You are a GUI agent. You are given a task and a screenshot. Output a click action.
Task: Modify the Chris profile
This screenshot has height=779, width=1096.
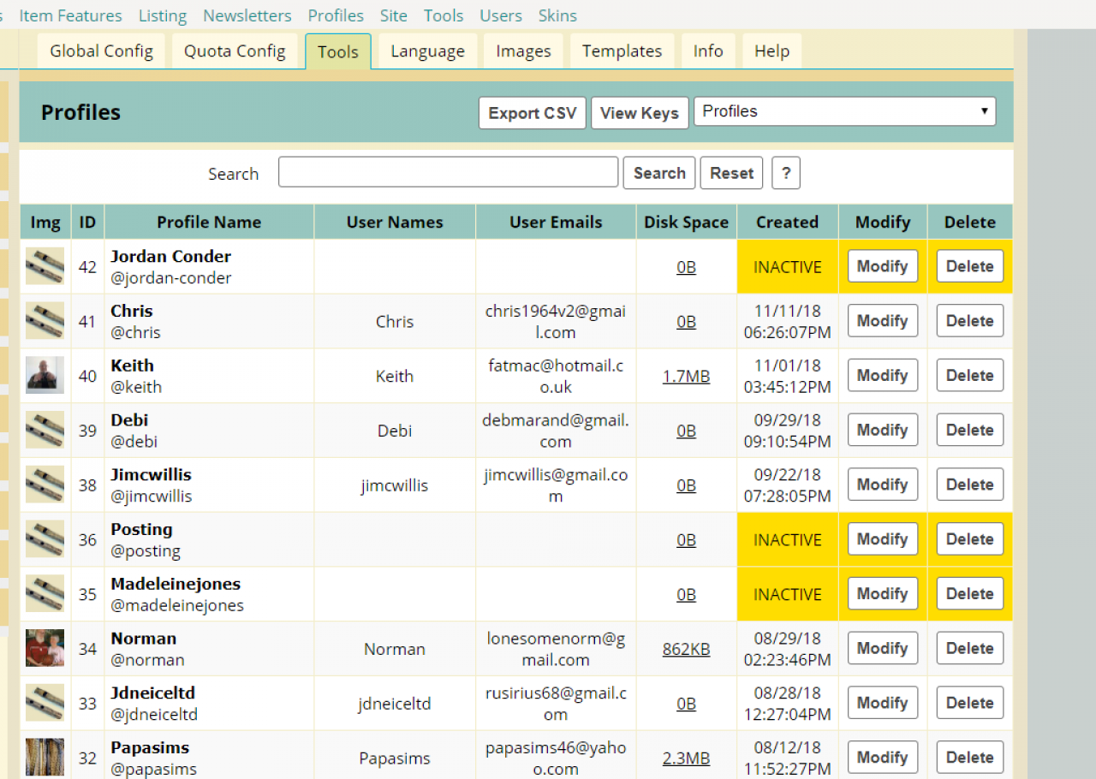882,321
